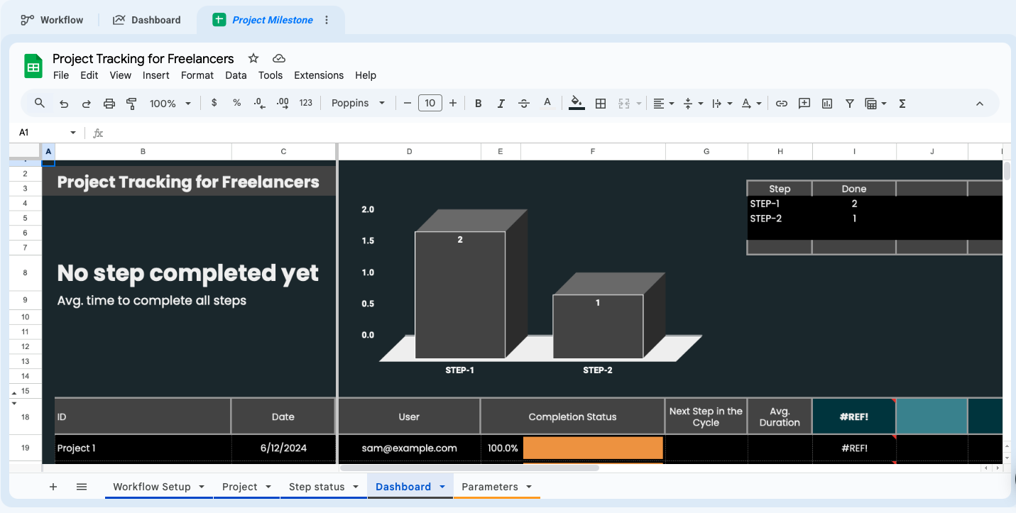Open the View menu
The width and height of the screenshot is (1016, 513).
[x=121, y=75]
